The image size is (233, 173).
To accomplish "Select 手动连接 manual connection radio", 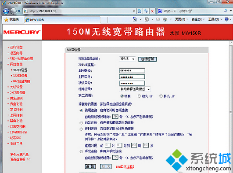I will [81, 152].
